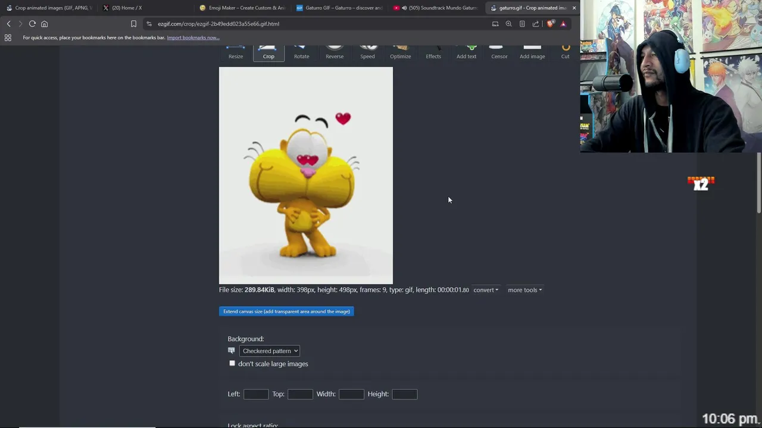The height and width of the screenshot is (428, 762).
Task: Expand the more tools dropdown
Action: point(524,290)
